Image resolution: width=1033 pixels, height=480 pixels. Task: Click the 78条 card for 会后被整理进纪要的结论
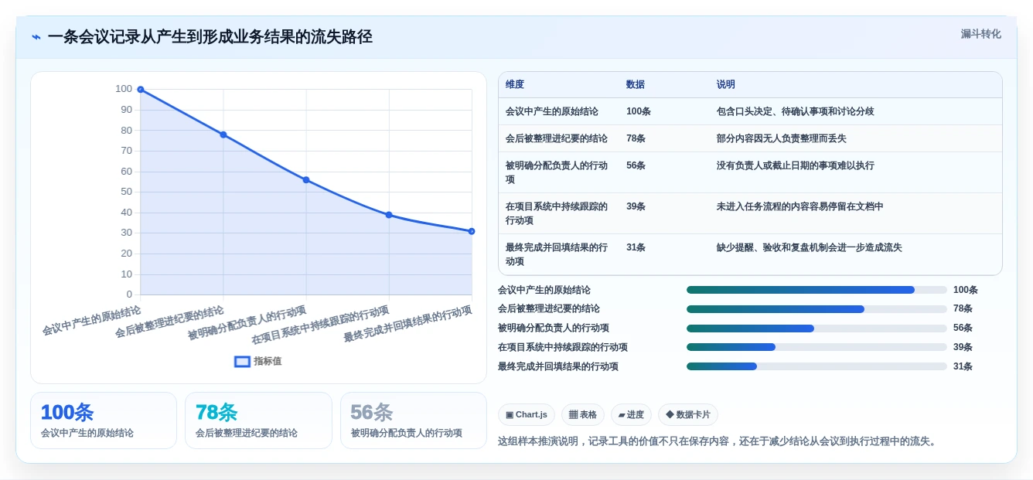point(258,420)
